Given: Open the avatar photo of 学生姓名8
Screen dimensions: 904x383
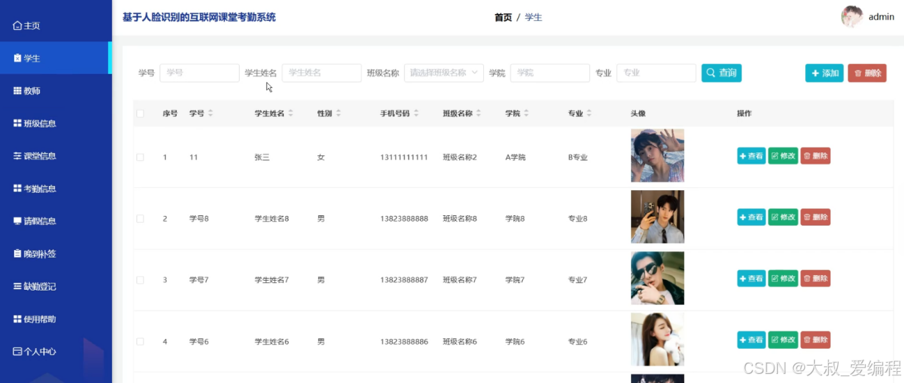Looking at the screenshot, I should click(657, 217).
